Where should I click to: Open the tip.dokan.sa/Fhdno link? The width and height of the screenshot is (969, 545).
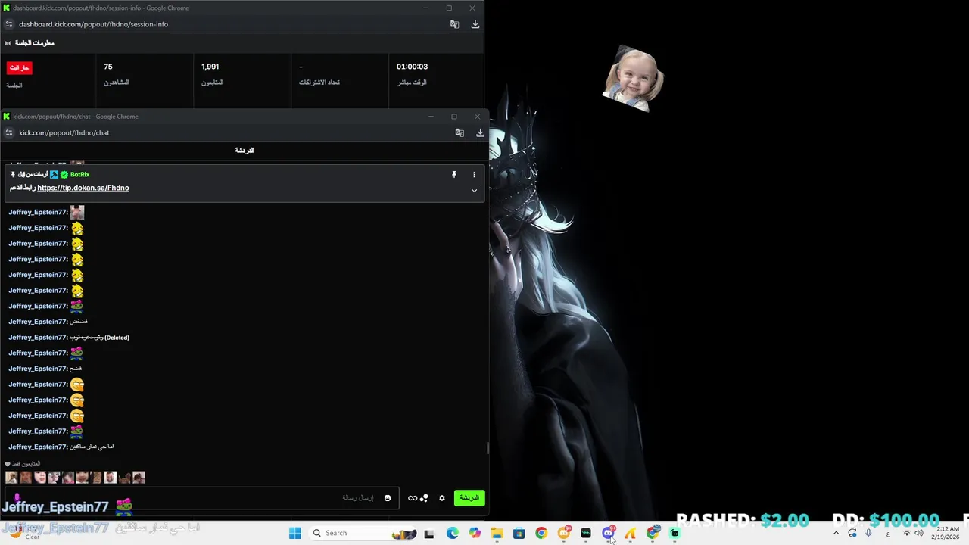pos(83,188)
